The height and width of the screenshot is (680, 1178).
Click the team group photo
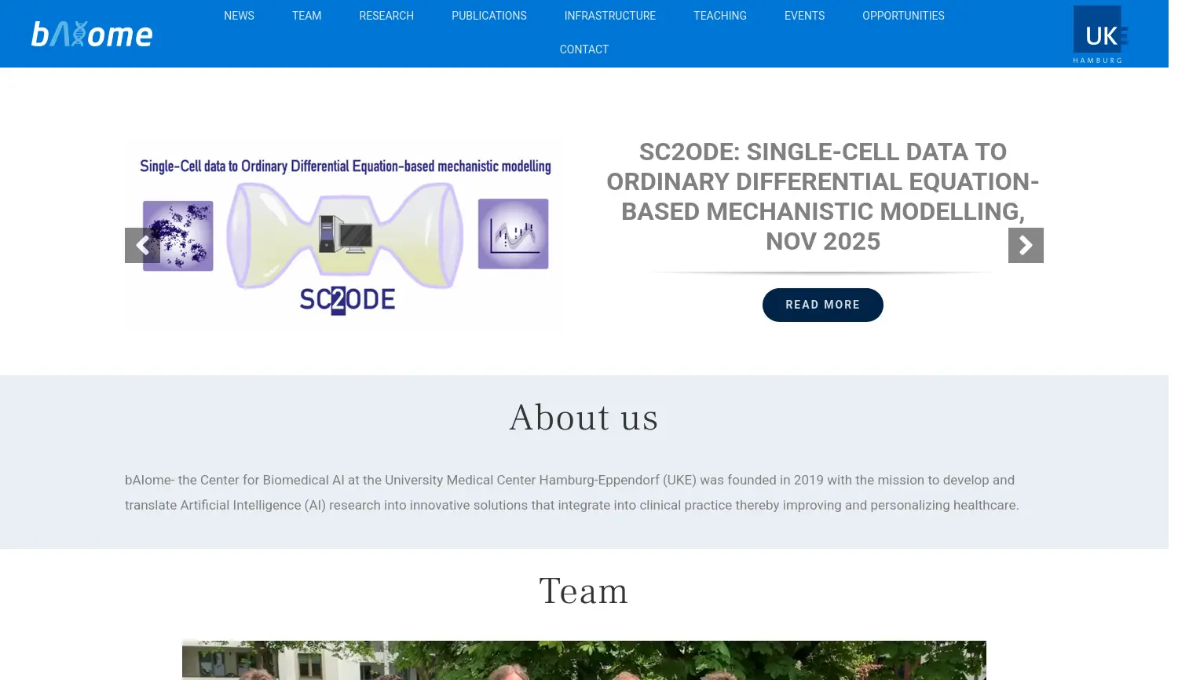pyautogui.click(x=584, y=660)
